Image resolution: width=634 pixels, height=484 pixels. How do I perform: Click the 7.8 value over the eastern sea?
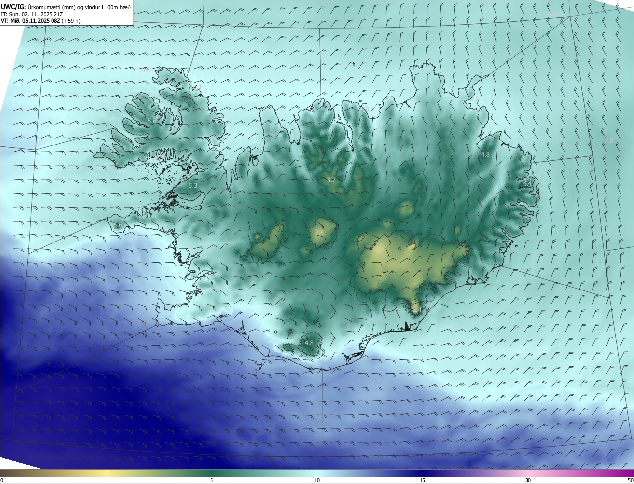pyautogui.click(x=609, y=140)
